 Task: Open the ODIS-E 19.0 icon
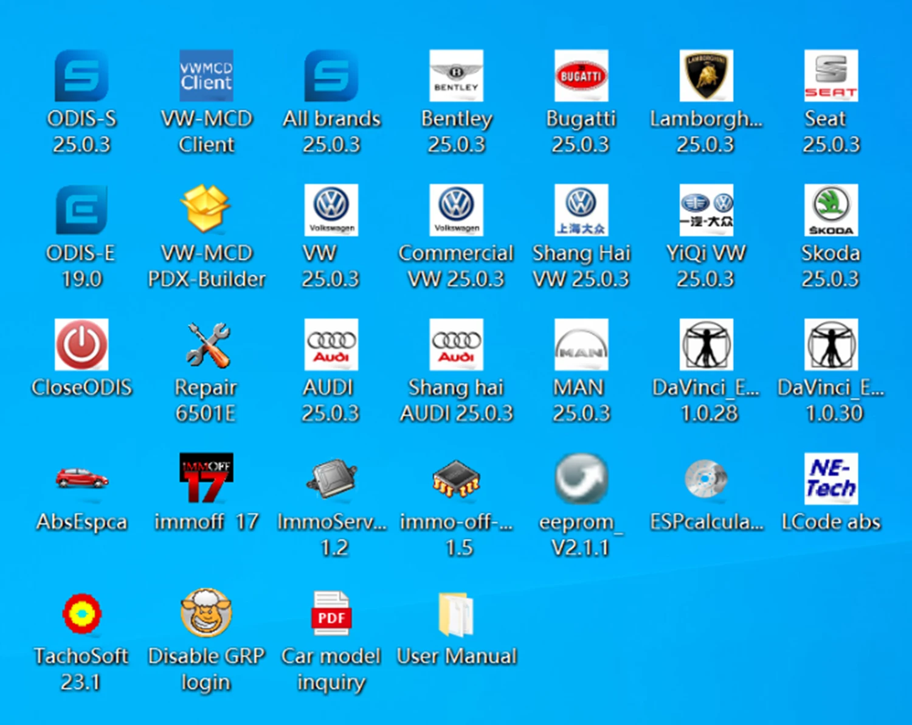[x=81, y=210]
